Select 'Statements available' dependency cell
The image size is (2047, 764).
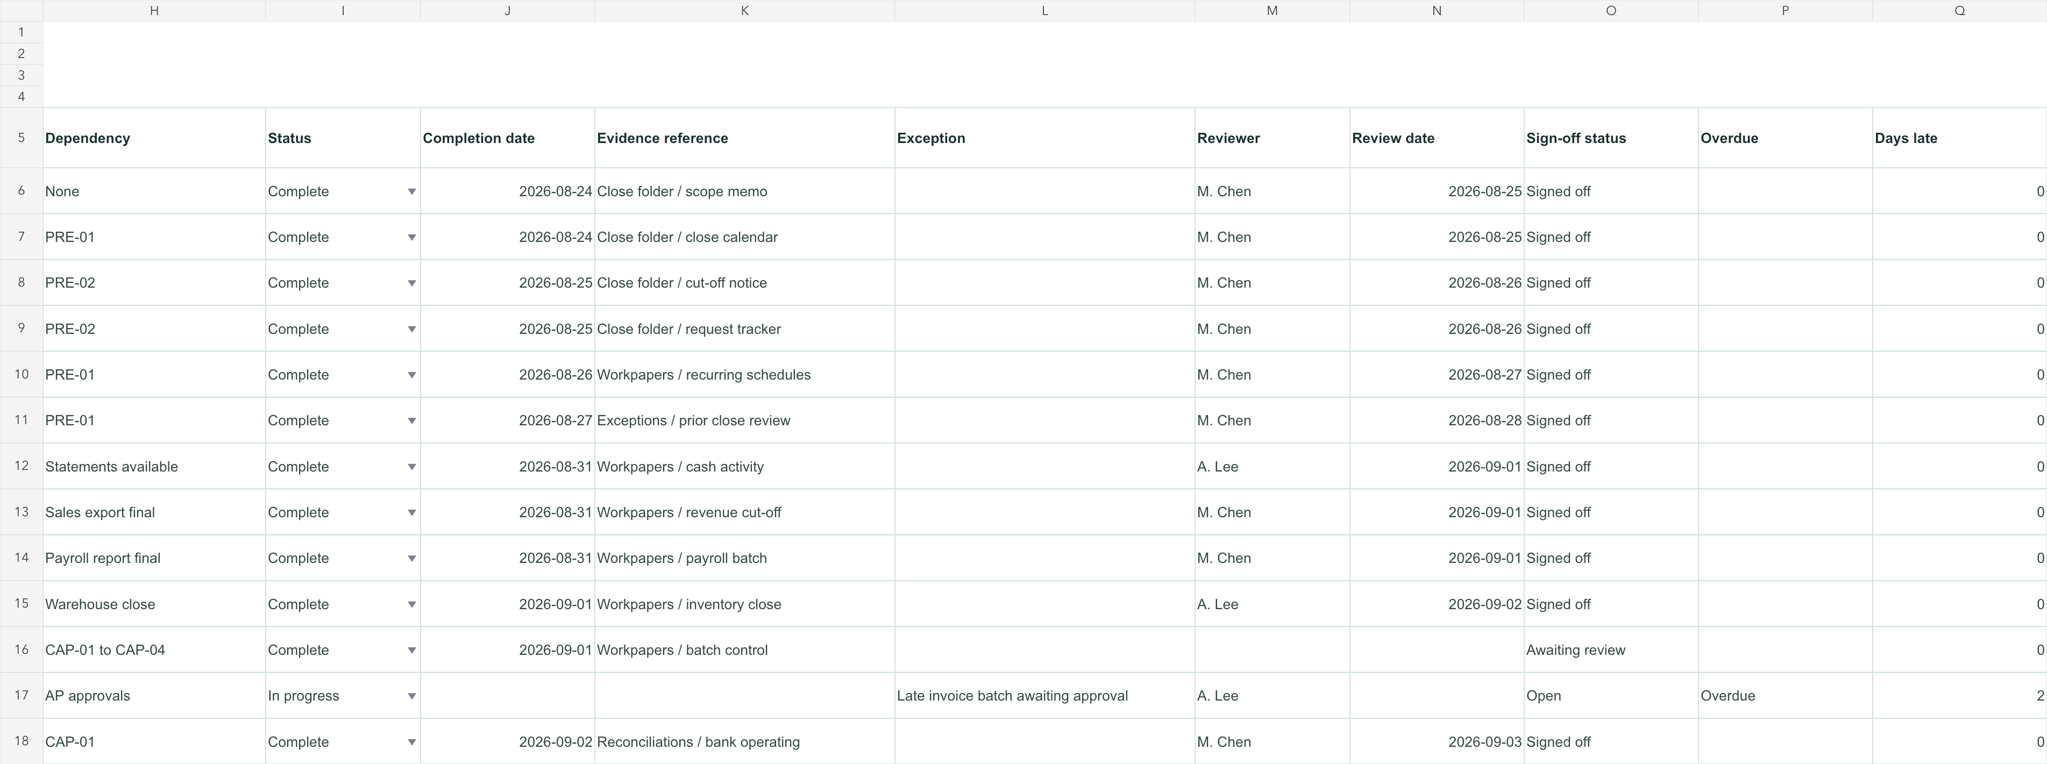(x=154, y=467)
